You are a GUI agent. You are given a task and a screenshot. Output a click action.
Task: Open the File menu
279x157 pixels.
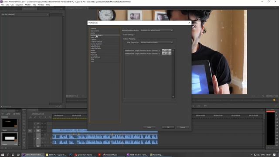tap(2, 5)
